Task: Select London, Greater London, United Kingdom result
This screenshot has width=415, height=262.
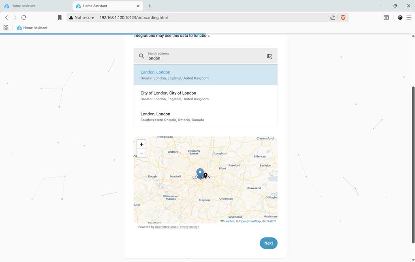Action: (205, 75)
